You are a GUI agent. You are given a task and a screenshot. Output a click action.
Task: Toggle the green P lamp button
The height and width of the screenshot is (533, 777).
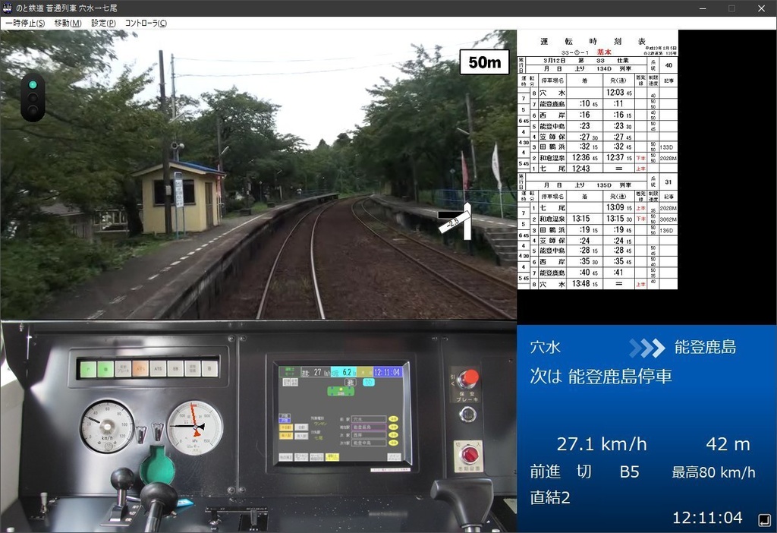coord(88,368)
